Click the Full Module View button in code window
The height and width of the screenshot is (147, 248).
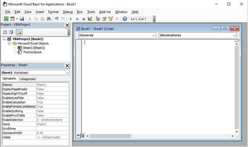(83, 136)
